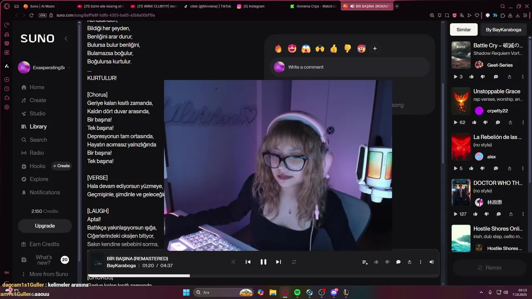
Task: Like the DOCTOR WHO song
Action: coord(475,214)
